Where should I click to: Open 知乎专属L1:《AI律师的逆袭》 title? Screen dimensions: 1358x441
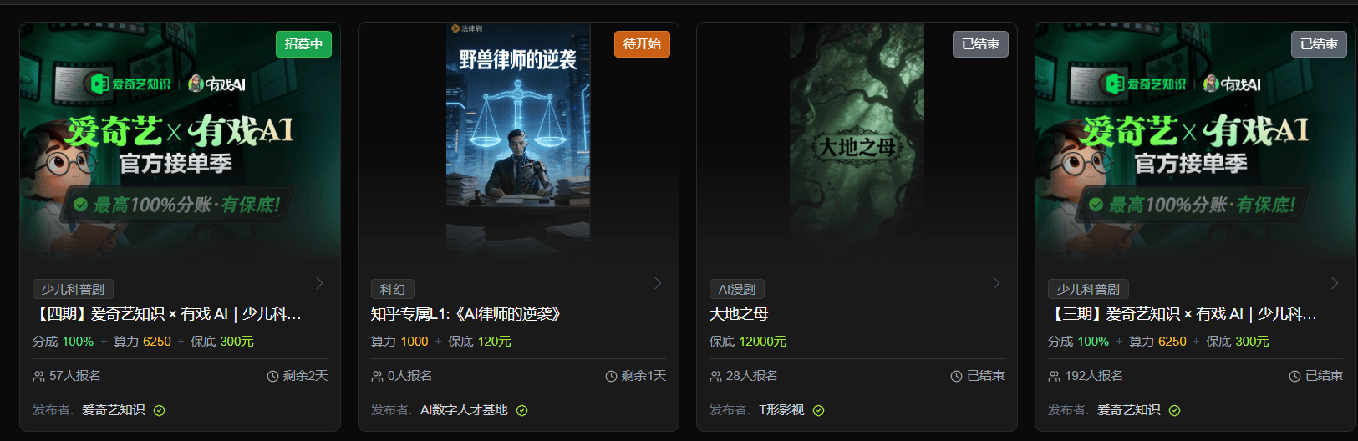pos(466,314)
